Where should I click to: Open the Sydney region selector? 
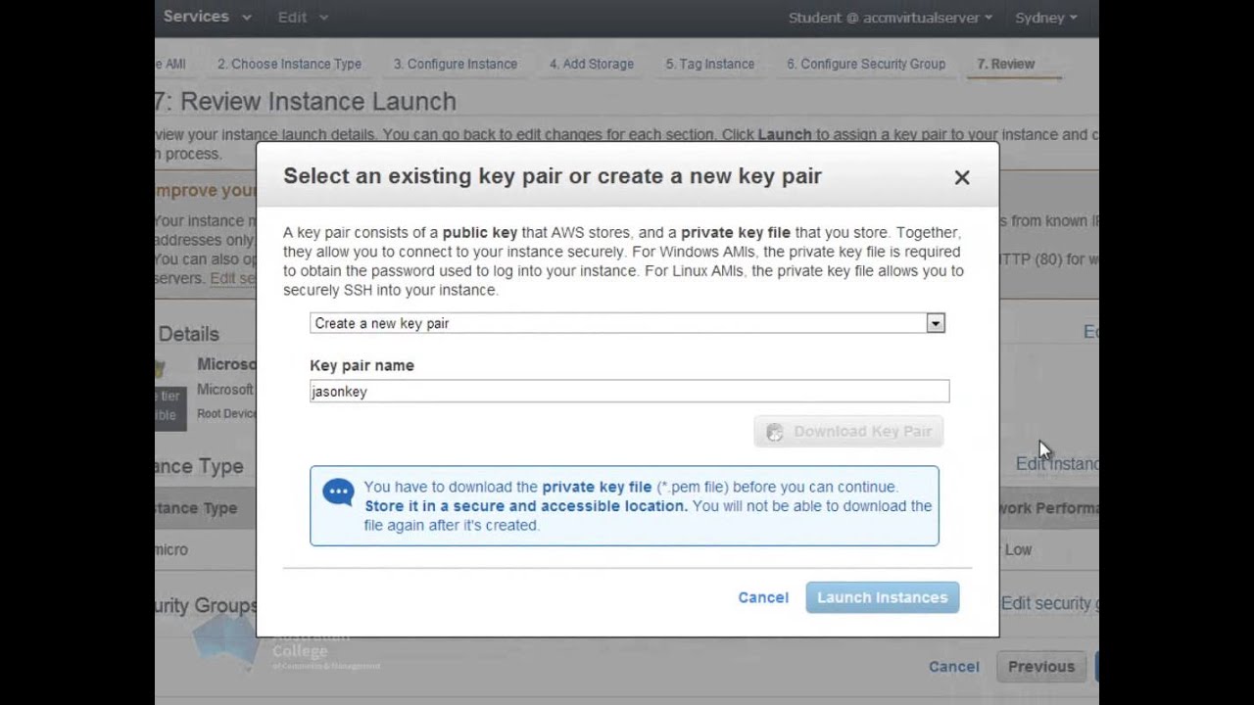pyautogui.click(x=1045, y=18)
